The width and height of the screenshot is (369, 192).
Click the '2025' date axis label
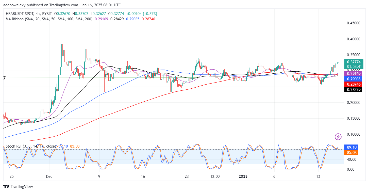pyautogui.click(x=243, y=177)
